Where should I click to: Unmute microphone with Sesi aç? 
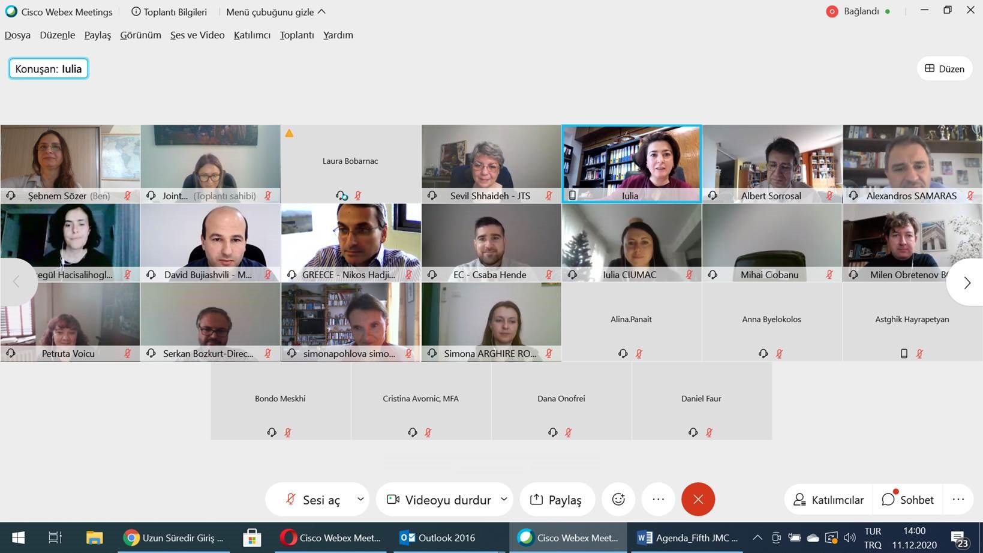(x=313, y=500)
